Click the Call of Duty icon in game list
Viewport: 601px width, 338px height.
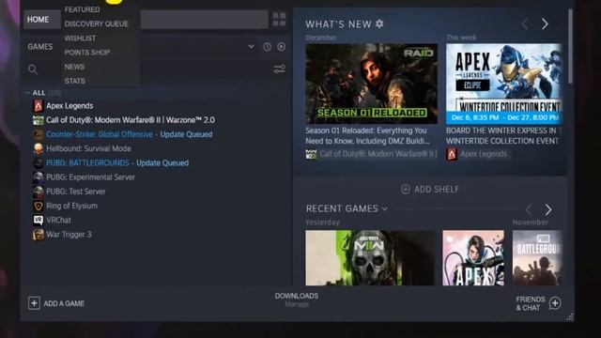(38, 120)
